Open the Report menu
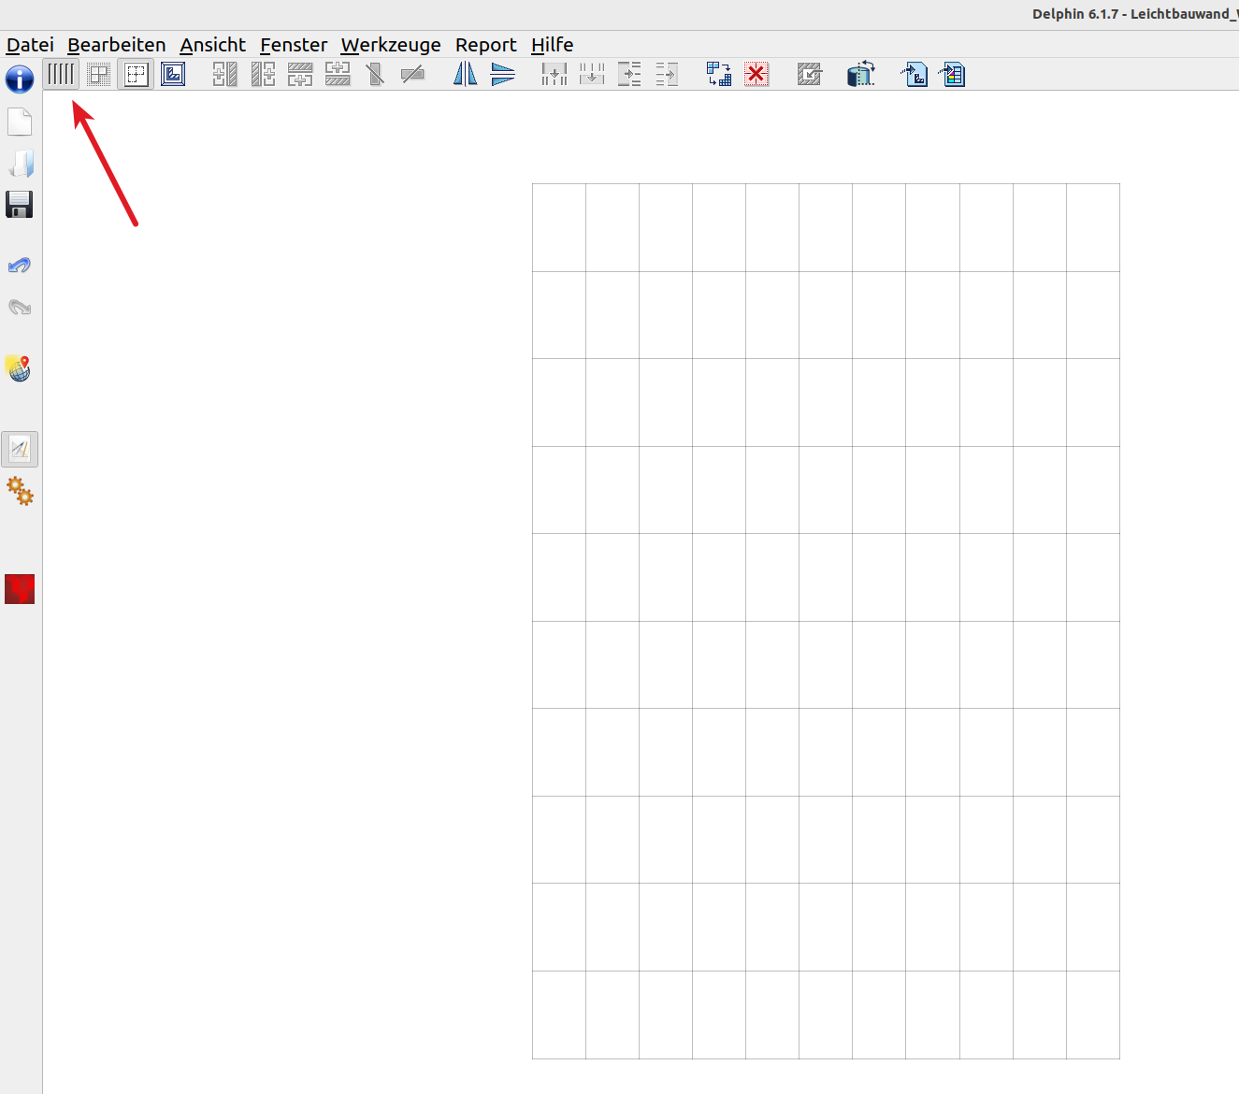Screen dimensions: 1239x1094 pyautogui.click(x=486, y=45)
